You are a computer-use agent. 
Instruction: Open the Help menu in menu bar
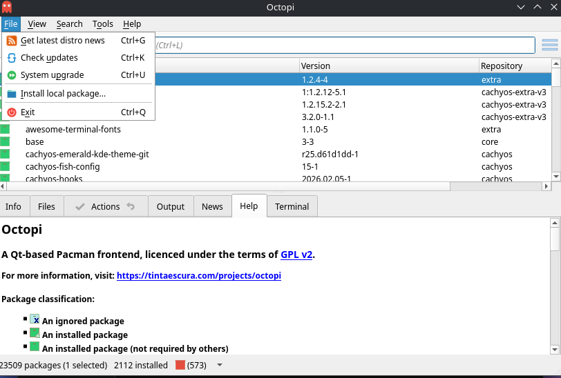pos(132,24)
